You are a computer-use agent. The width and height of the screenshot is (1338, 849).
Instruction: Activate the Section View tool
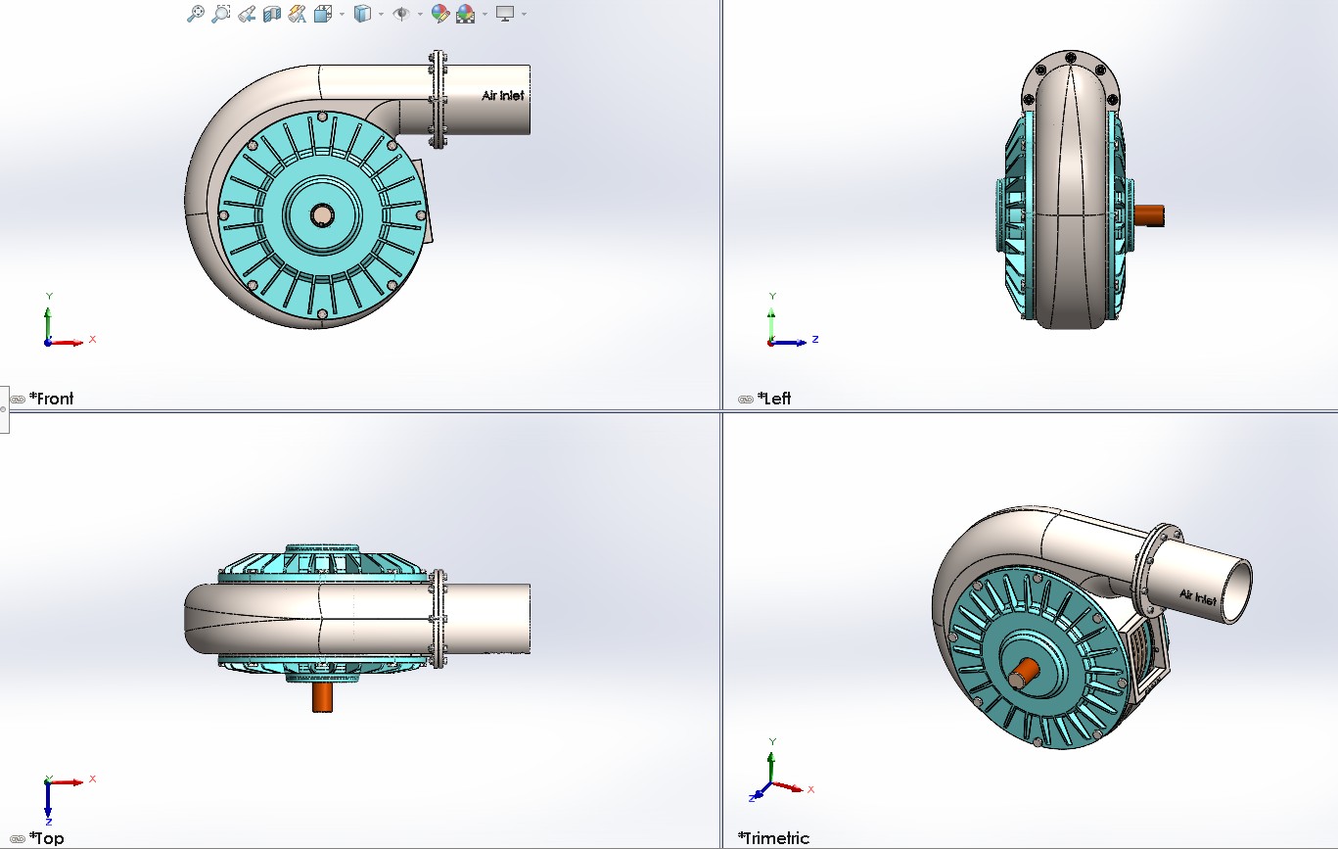(270, 14)
